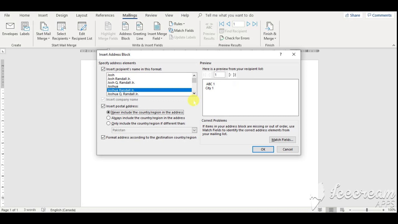Switch to the References tab
The height and width of the screenshot is (224, 398).
coord(105,15)
